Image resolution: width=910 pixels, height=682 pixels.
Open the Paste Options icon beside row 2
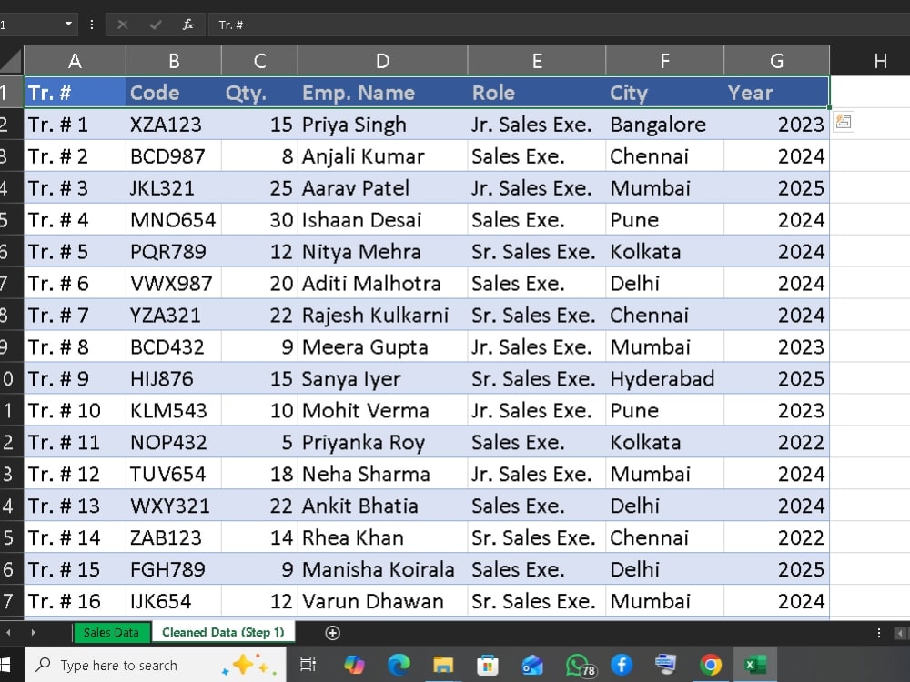844,122
